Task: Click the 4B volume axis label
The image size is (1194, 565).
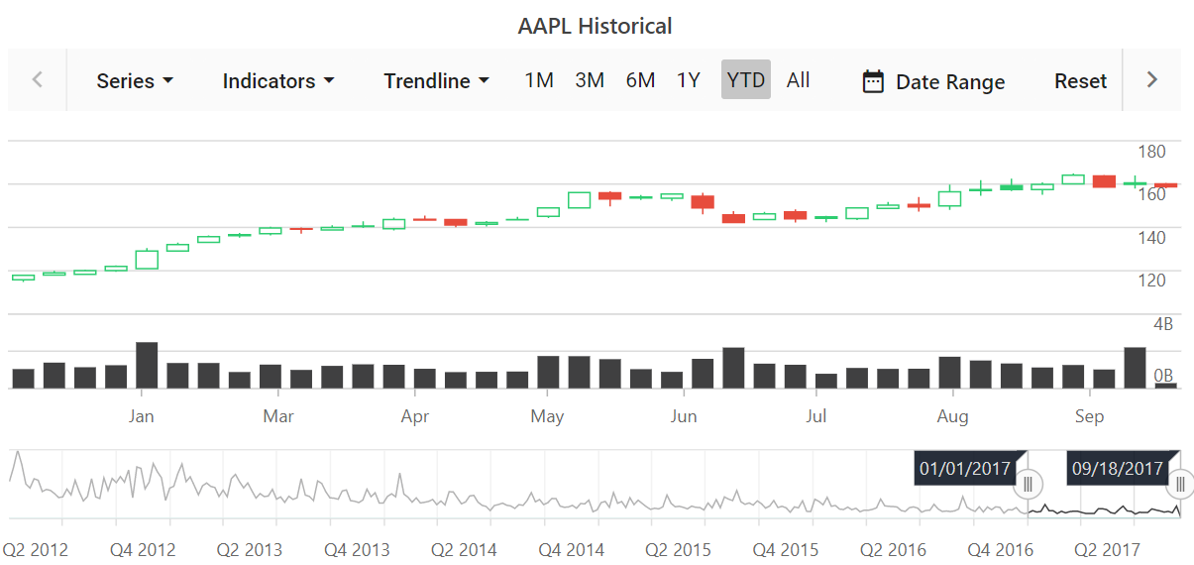Action: [1163, 324]
